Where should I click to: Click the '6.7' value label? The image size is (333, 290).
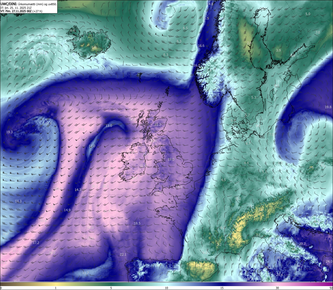pos(248,143)
